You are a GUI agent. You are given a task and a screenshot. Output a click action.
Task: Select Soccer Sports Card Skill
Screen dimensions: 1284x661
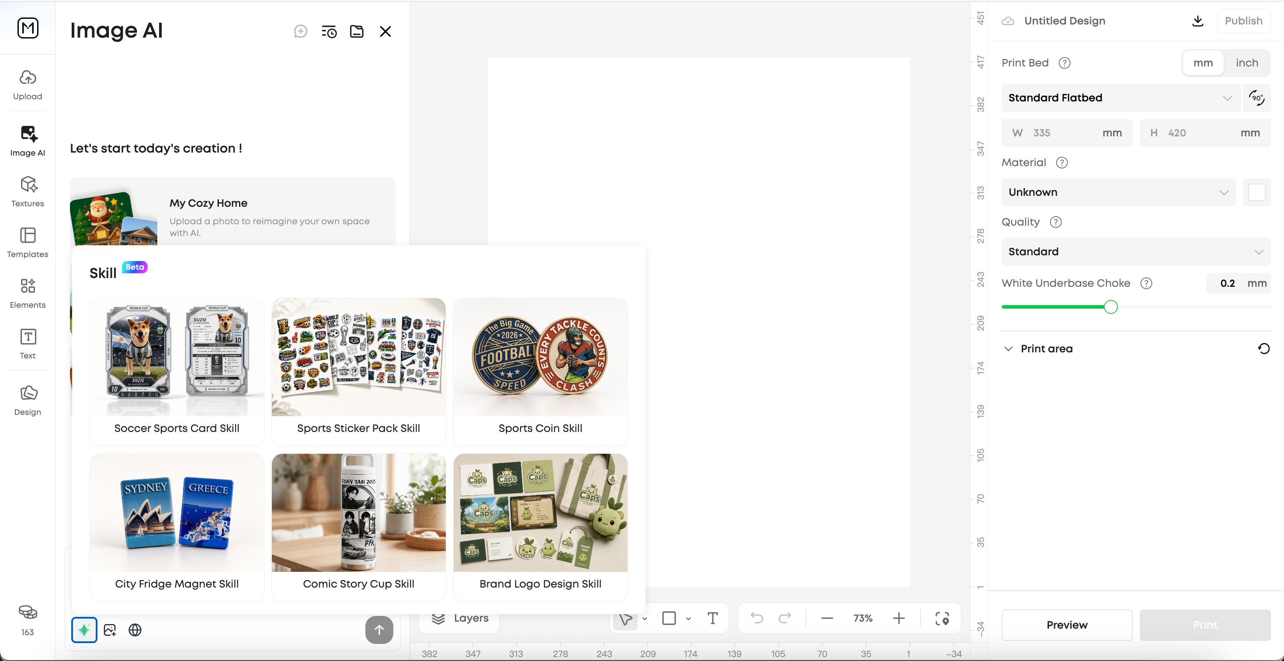[x=177, y=372]
